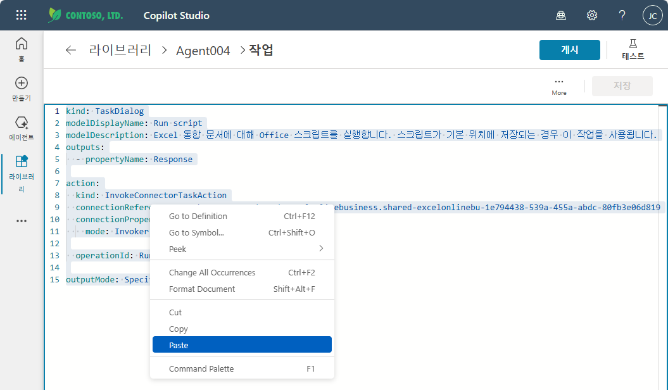The width and height of the screenshot is (668, 390).
Task: Select Paste from context menu
Action: click(242, 345)
